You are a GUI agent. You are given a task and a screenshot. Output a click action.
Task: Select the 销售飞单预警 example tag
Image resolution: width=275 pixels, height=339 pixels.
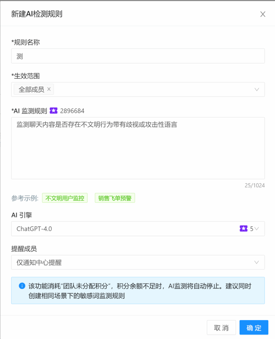[115, 198]
